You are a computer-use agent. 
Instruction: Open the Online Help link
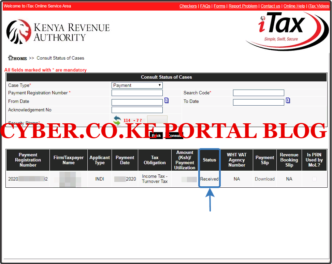[294, 6]
